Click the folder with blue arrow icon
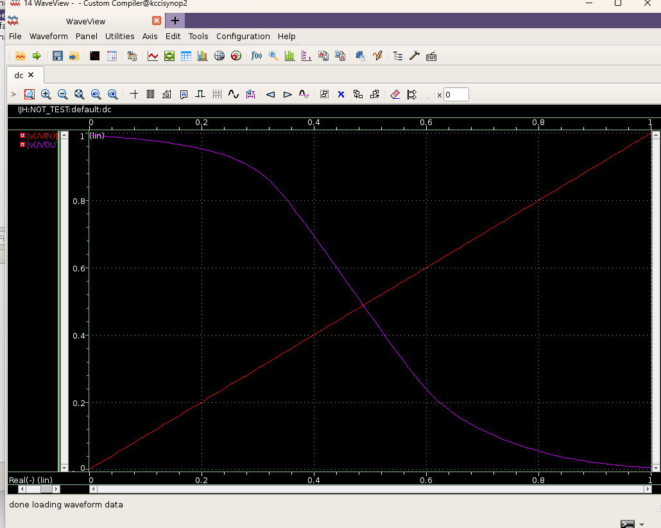The image size is (661, 528). tap(74, 56)
